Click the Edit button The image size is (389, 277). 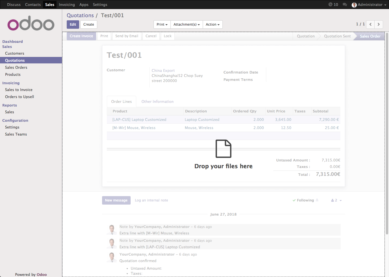coord(73,25)
